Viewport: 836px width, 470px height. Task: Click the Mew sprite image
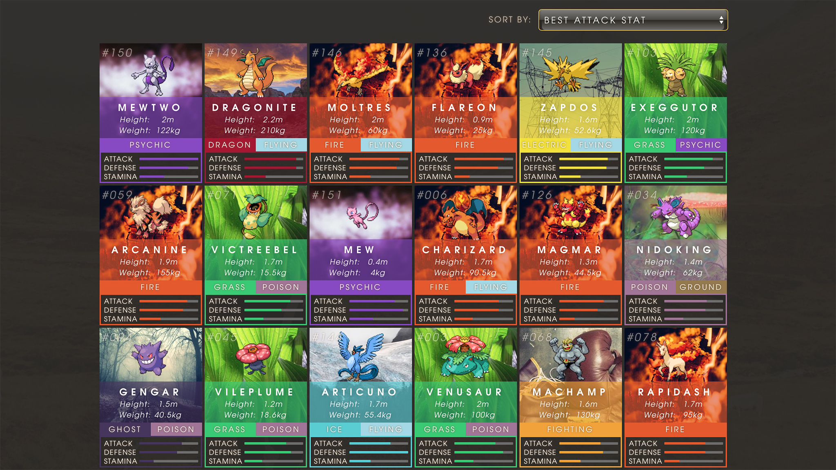pos(362,215)
